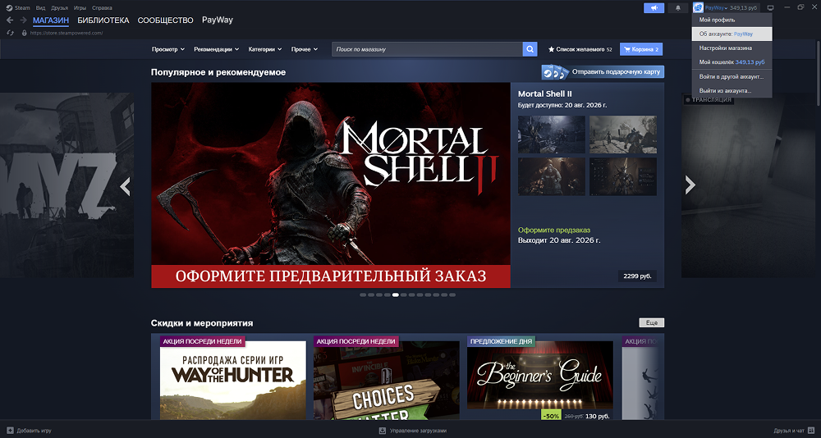Switch to the БИБЛИОТЕКА tab
The image size is (821, 438).
click(x=103, y=21)
